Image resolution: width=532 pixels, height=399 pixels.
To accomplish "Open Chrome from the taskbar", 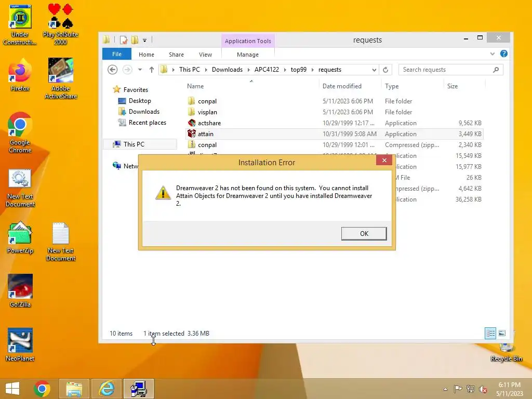I will coord(42,389).
